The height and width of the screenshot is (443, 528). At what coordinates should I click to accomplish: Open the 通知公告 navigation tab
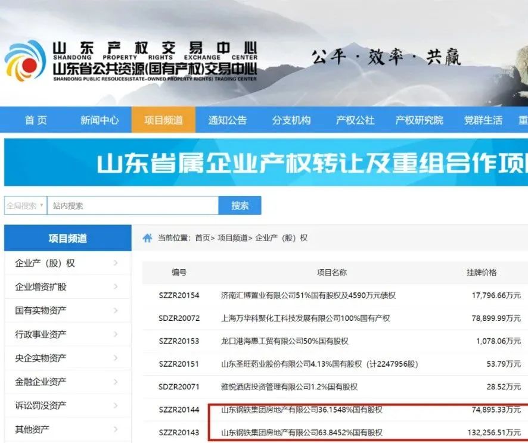pyautogui.click(x=227, y=120)
